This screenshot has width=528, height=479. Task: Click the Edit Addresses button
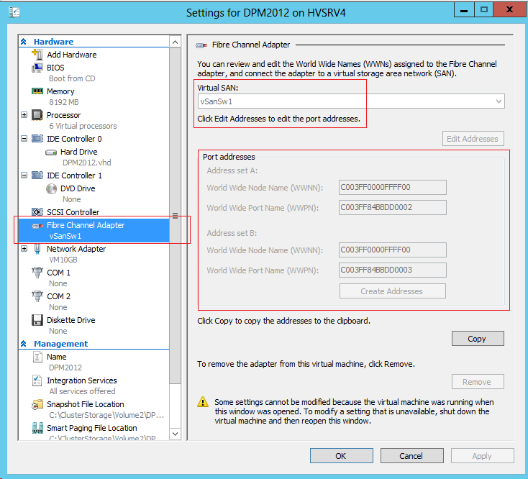tap(473, 139)
